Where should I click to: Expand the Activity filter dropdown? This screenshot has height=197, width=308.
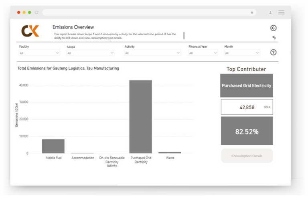click(152, 53)
